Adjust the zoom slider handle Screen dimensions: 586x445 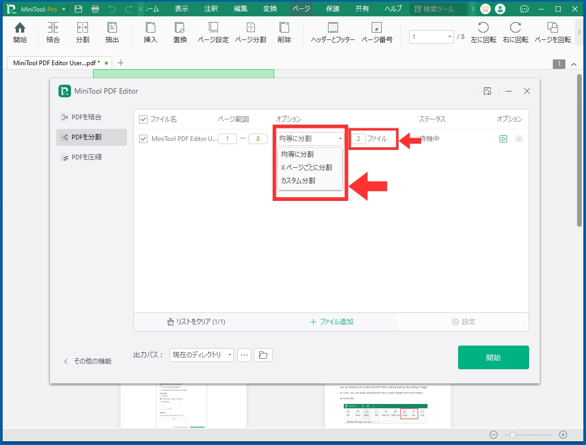coord(512,435)
